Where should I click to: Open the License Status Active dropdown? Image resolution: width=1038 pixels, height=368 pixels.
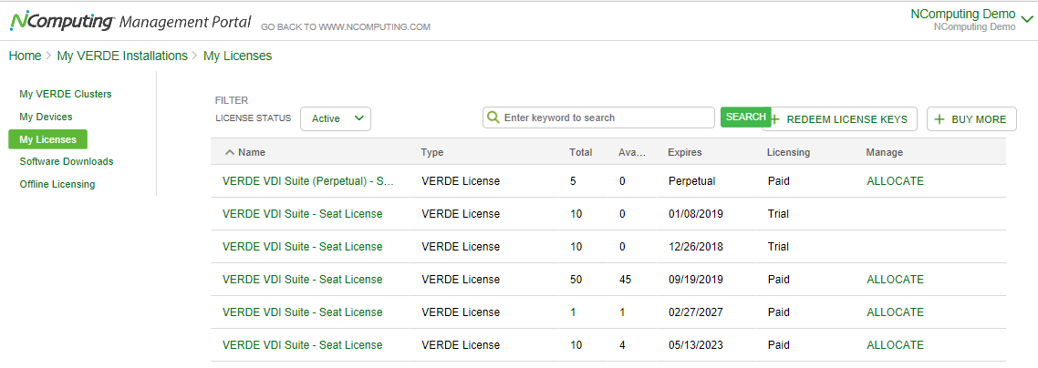(336, 119)
